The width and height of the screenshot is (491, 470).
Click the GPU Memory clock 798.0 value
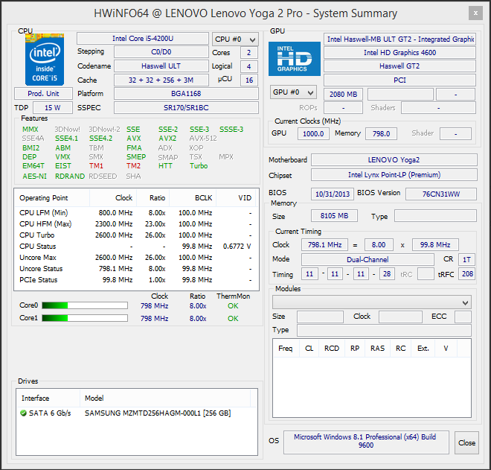381,133
